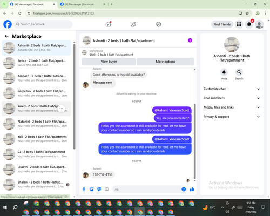Reload the page in browser
Screen dimensions: 270x216
point(20,13)
